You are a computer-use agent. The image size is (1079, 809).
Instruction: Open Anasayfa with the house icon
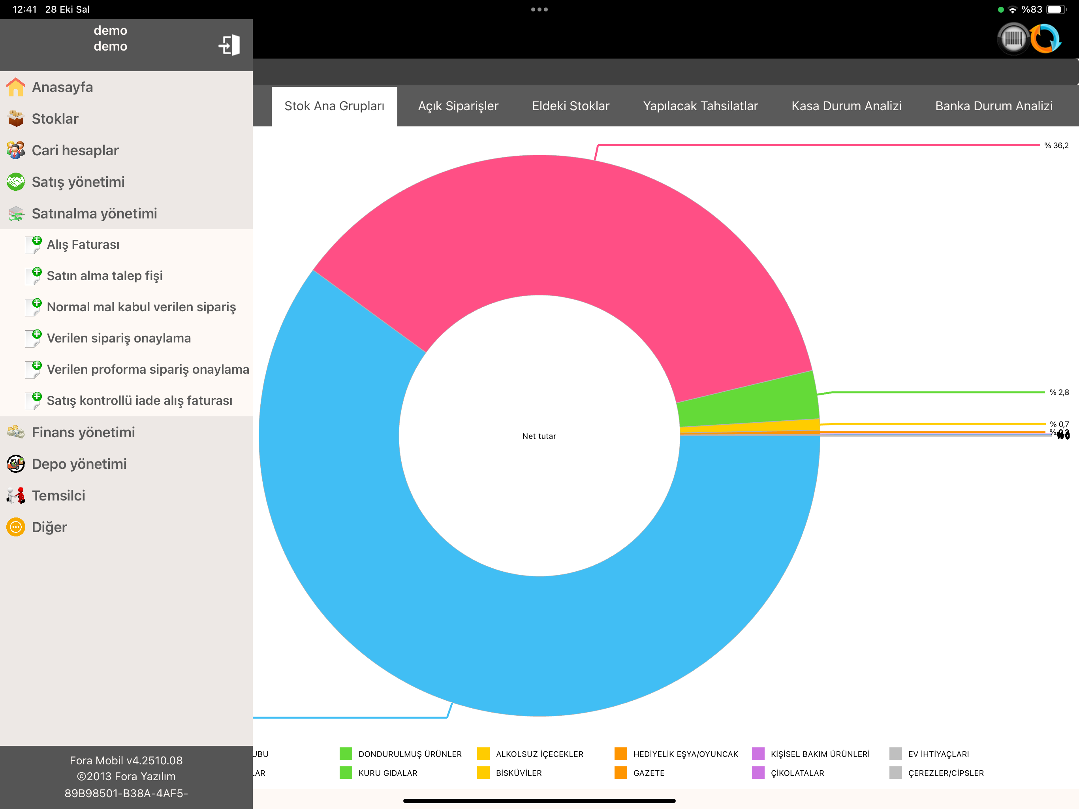point(16,87)
